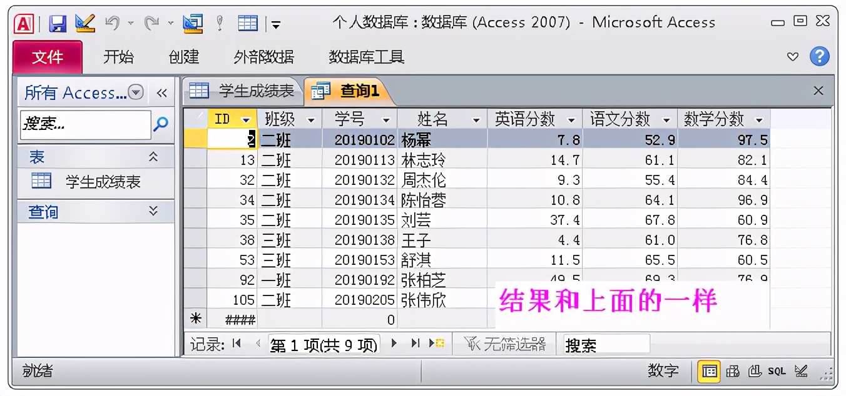Minimize the ribbon with the chevron toggle
846x396 pixels.
click(x=792, y=57)
